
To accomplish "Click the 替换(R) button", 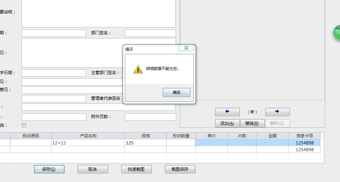I will tap(252, 123).
